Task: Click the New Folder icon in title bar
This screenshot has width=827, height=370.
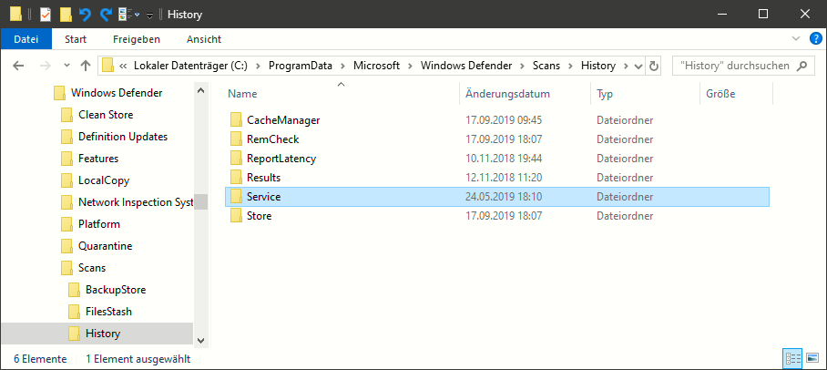Action: point(66,14)
